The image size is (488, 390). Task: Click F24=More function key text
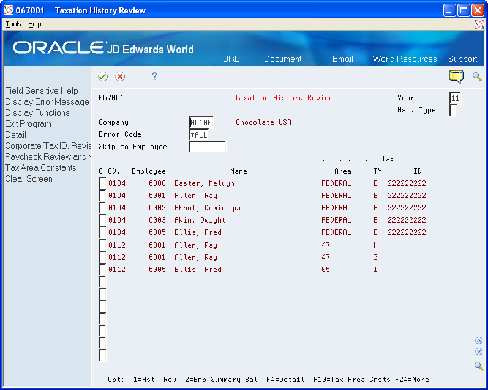(411, 380)
